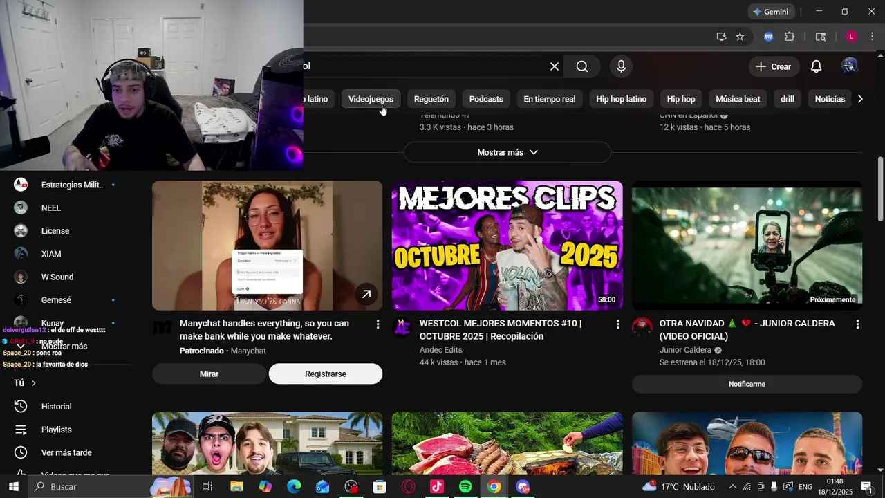Click the YouTube search magnifier button
Image resolution: width=885 pixels, height=498 pixels.
(x=582, y=66)
